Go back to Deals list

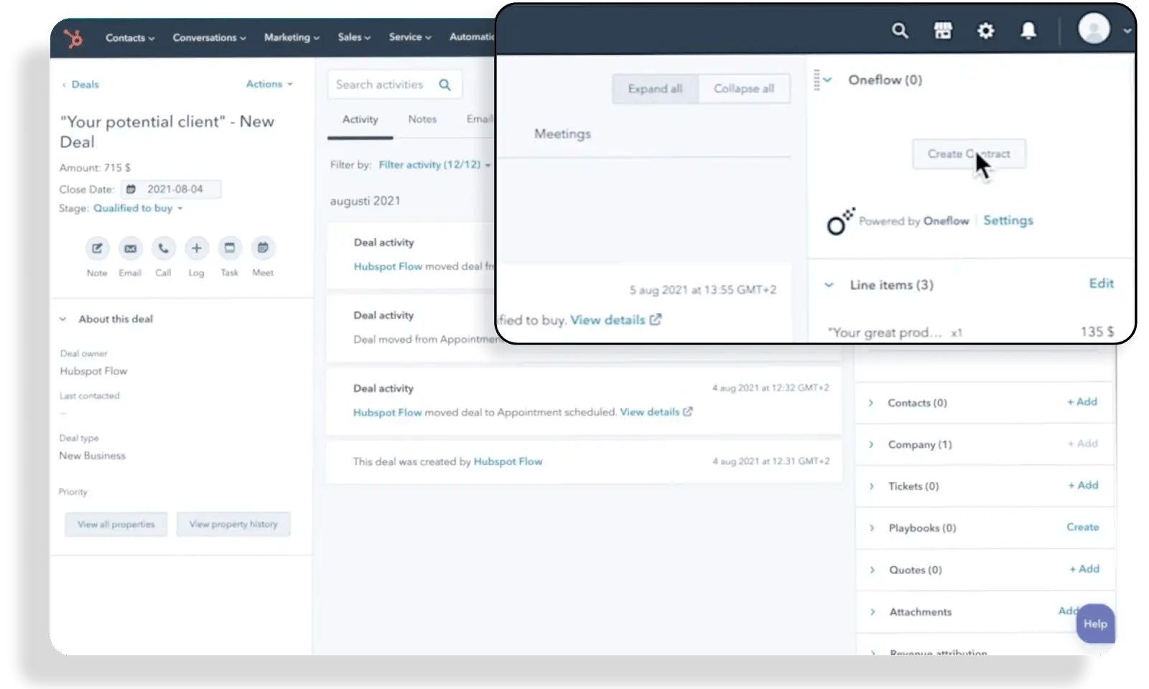tap(80, 85)
